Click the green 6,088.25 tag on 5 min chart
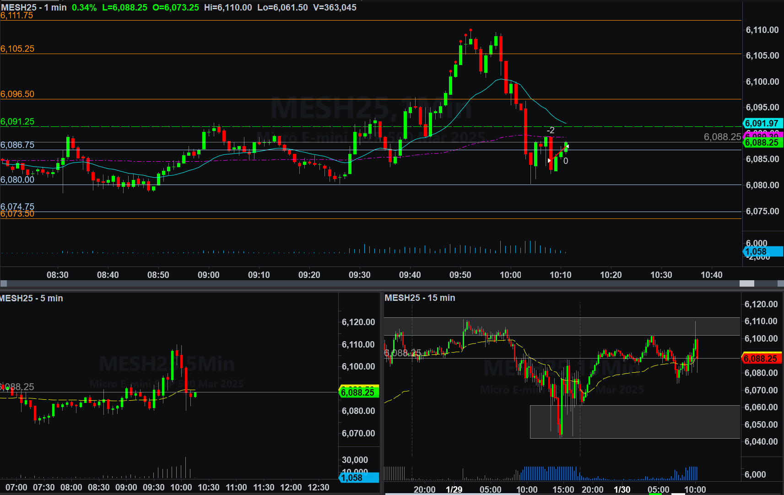The height and width of the screenshot is (495, 784). 358,392
